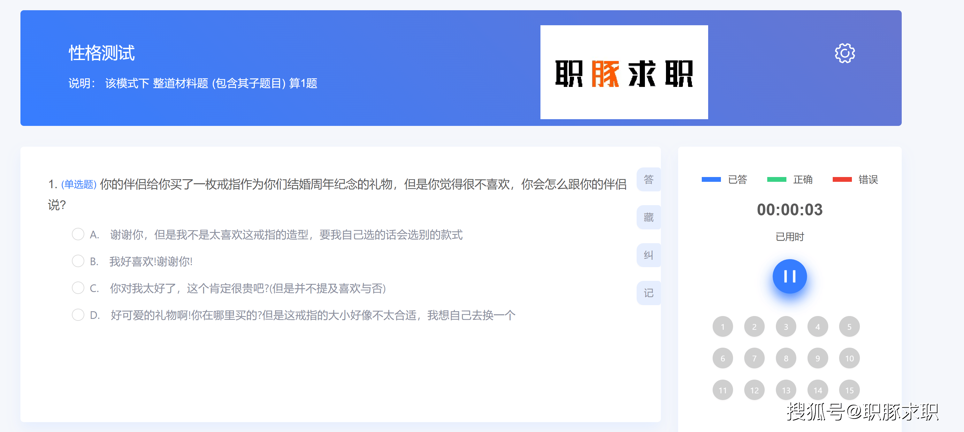
Task: Go to question number 8
Action: [786, 358]
